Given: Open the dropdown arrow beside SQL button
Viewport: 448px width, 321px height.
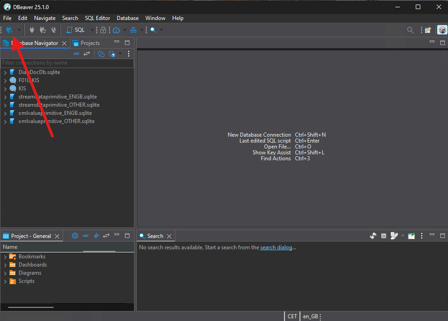Looking at the screenshot, I should (x=92, y=30).
